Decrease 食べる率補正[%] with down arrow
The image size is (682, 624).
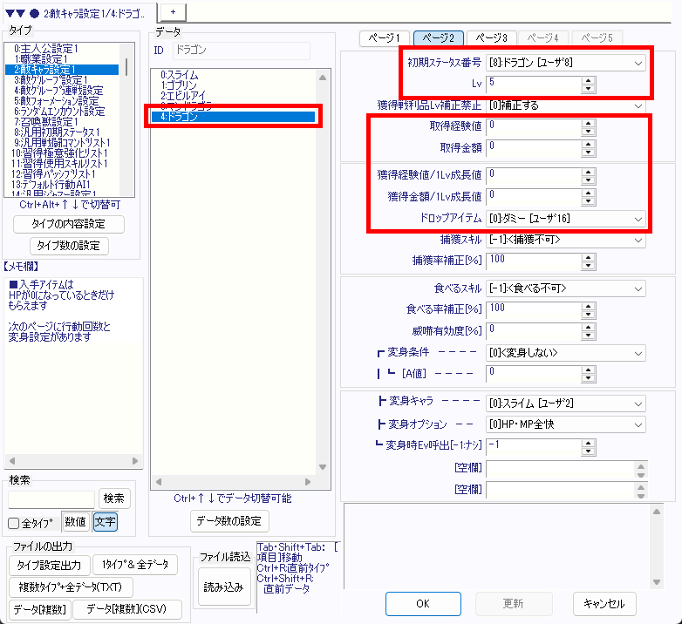click(x=588, y=312)
